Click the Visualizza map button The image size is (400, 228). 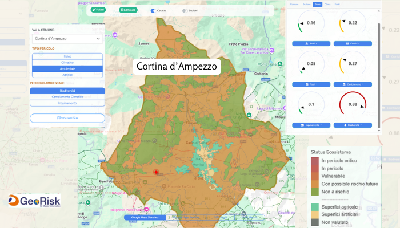click(67, 118)
